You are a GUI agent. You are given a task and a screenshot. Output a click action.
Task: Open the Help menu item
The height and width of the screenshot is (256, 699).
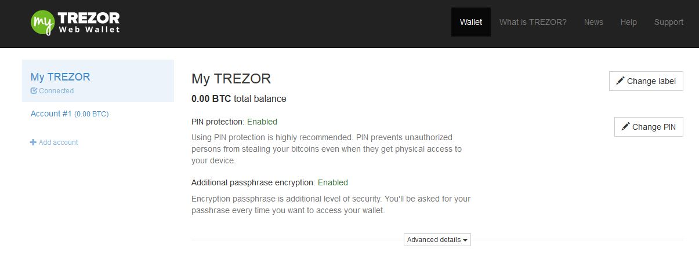point(629,22)
